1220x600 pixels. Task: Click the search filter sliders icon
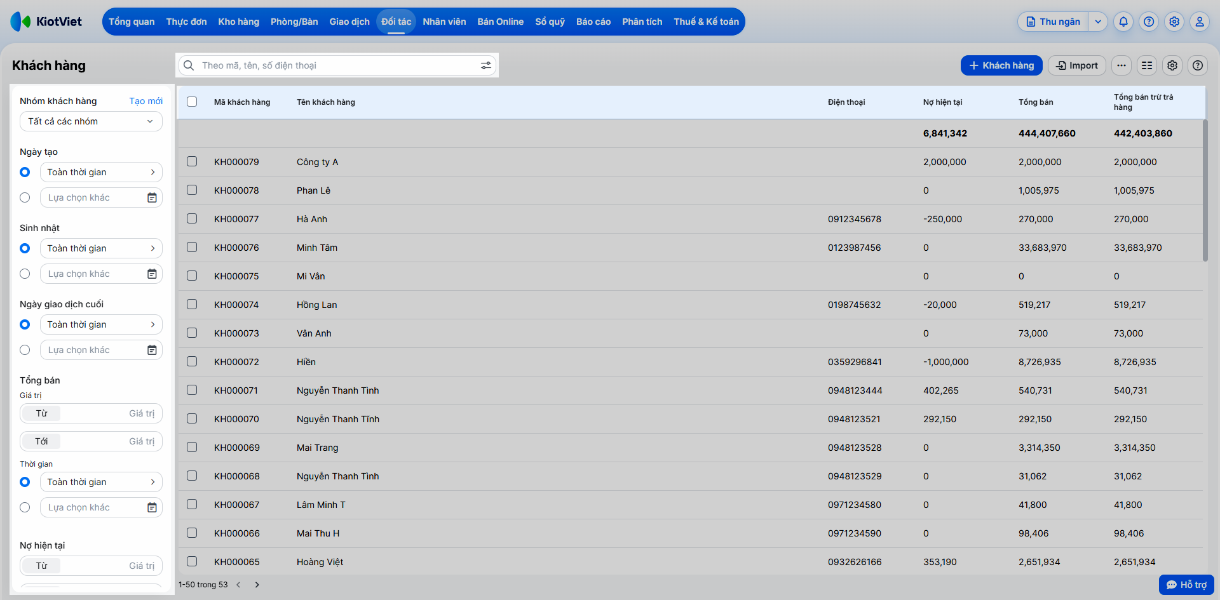point(486,65)
